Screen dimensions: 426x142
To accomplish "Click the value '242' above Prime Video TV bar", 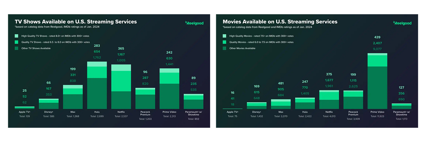I will pyautogui.click(x=169, y=52).
